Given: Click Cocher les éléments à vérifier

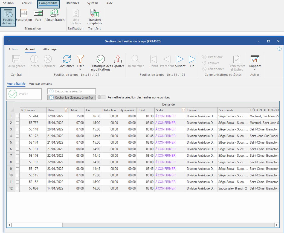Looking at the screenshot, I should tap(71, 97).
